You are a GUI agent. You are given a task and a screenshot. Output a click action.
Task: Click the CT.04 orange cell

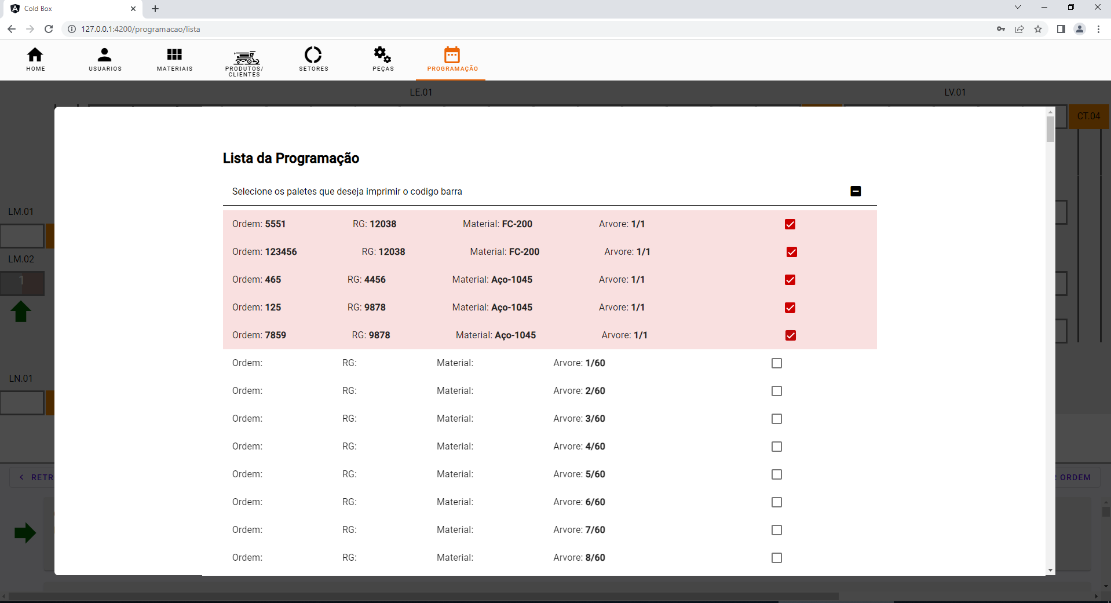[1088, 116]
